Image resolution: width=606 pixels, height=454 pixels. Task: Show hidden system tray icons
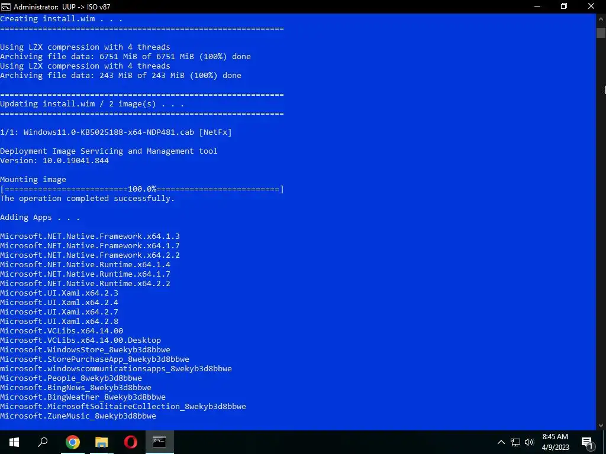(501, 442)
